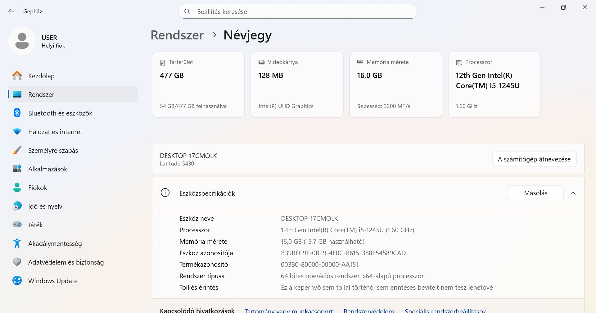The image size is (596, 313).
Task: Click the Személyre szabás brush icon
Action: (17, 150)
